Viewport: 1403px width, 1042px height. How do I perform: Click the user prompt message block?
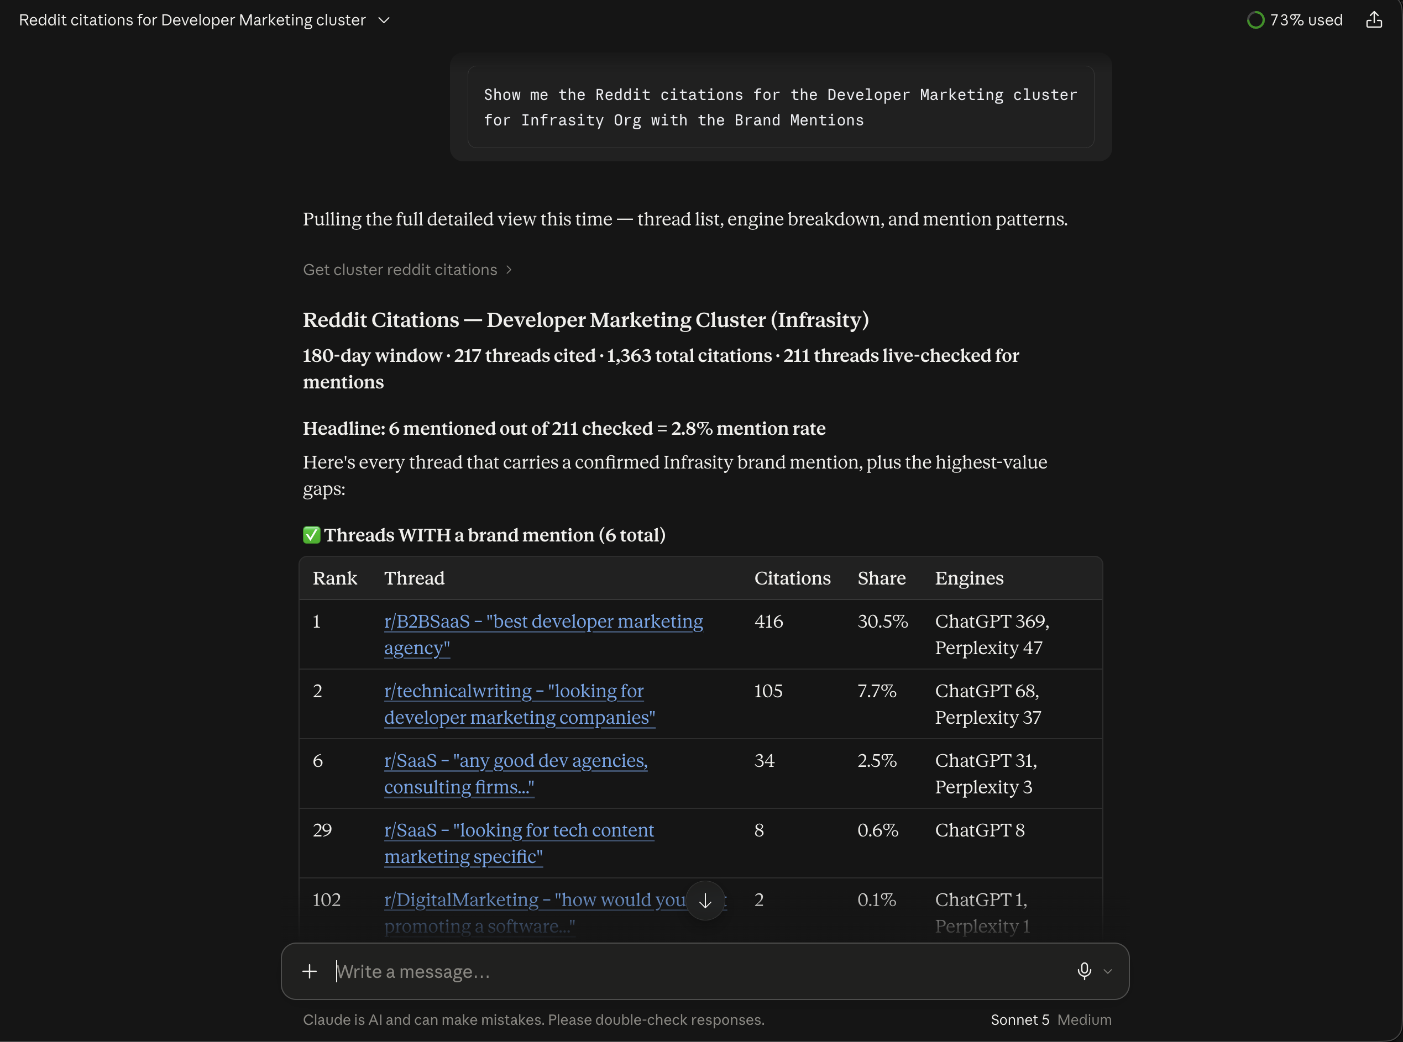[781, 107]
